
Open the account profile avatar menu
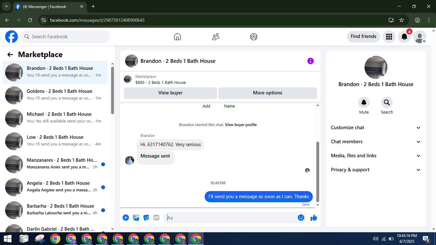click(420, 37)
